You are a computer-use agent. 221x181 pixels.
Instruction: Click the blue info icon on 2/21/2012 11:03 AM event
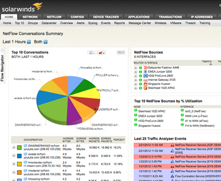[x=172, y=151]
